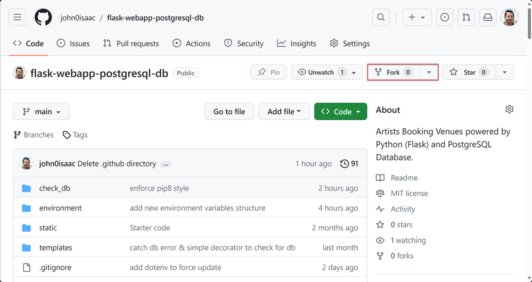Click the templates folder icon
The width and height of the screenshot is (532, 282).
[x=27, y=248]
